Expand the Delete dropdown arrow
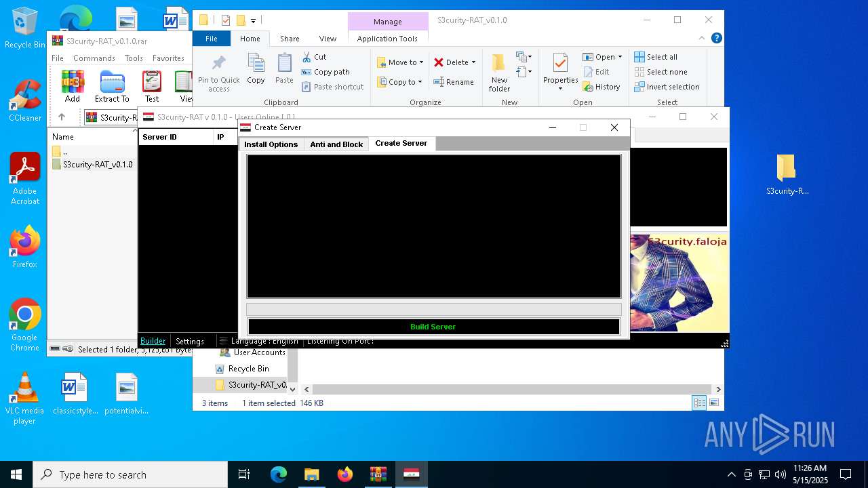 [473, 62]
